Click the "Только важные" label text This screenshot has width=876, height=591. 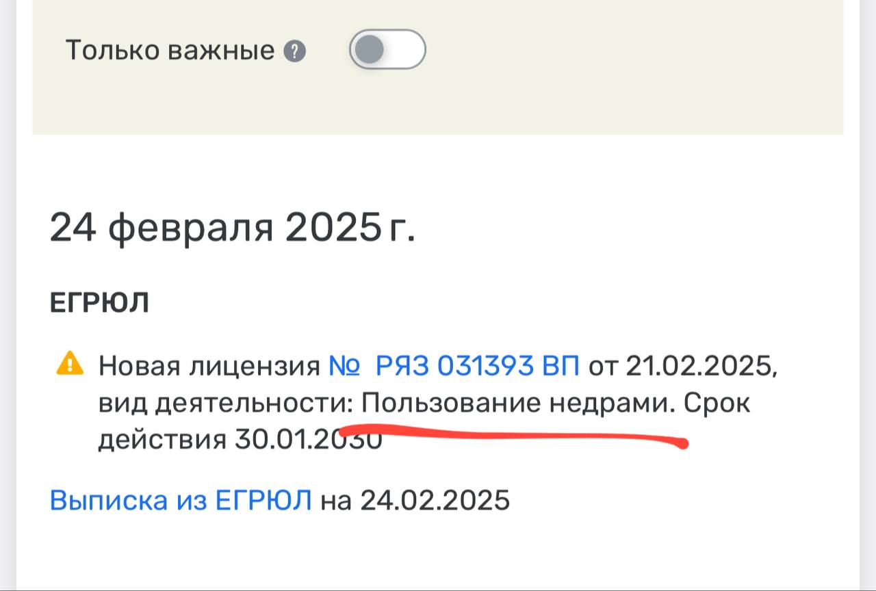(x=170, y=51)
